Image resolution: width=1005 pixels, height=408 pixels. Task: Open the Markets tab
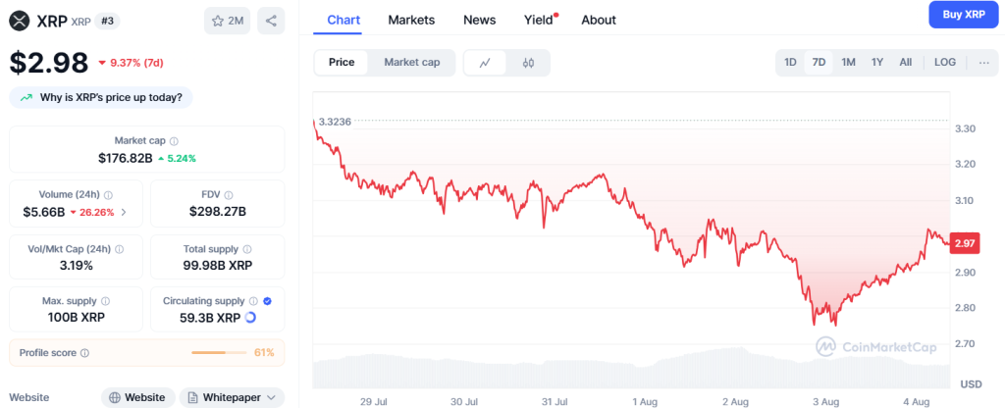(x=411, y=20)
